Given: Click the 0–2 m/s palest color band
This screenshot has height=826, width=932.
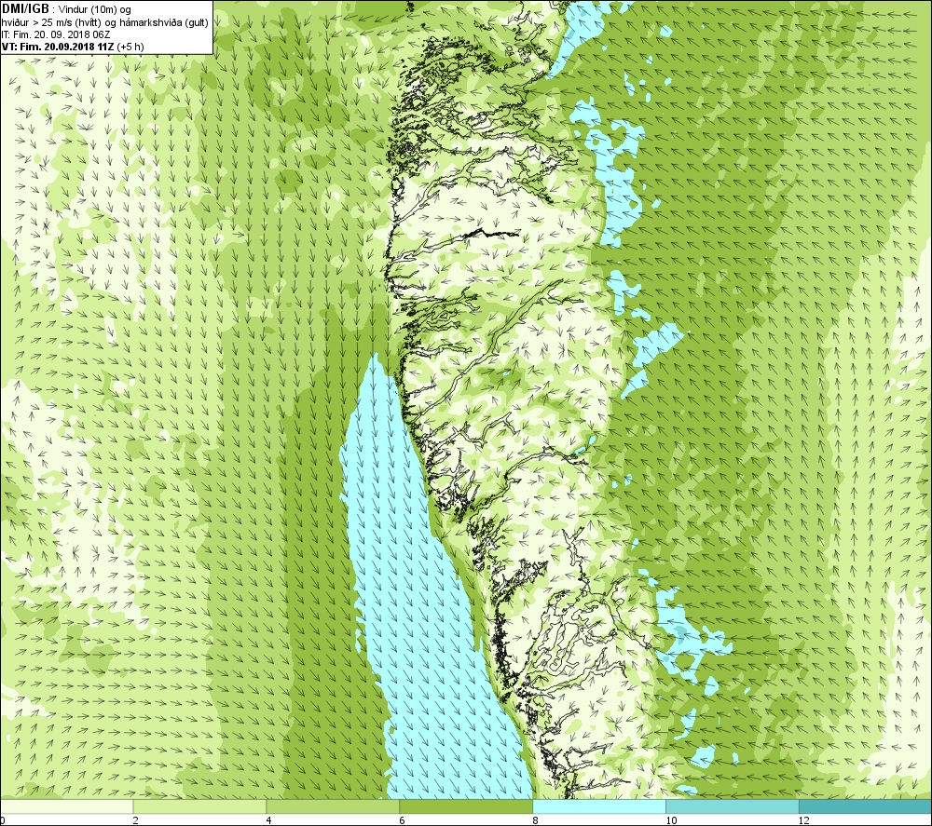Looking at the screenshot, I should [x=66, y=806].
